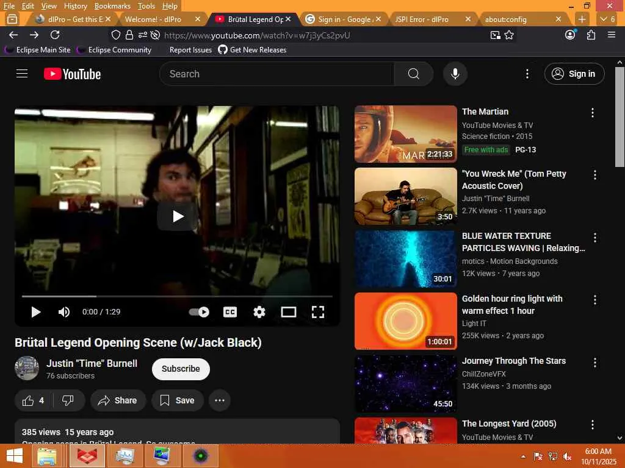625x468 pixels.
Task: Open Firefox application hamburger menu
Action: click(x=612, y=35)
